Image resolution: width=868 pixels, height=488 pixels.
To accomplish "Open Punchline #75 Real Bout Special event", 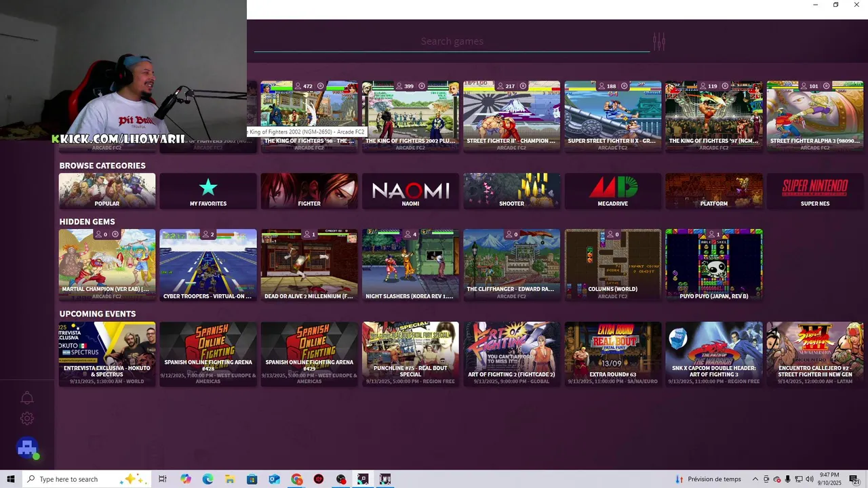I will (x=410, y=354).
